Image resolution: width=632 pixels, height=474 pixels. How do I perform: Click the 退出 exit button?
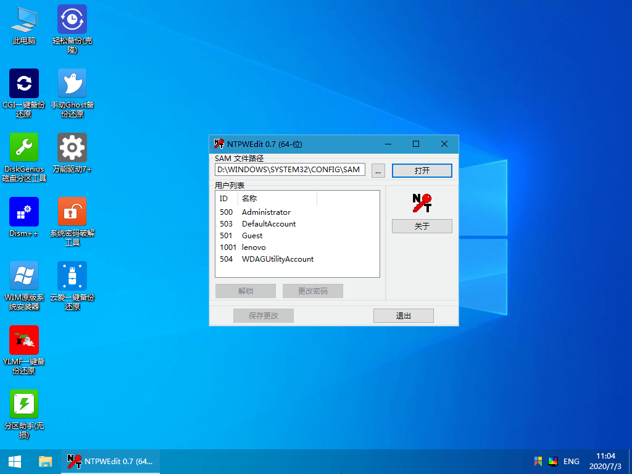pyautogui.click(x=403, y=316)
